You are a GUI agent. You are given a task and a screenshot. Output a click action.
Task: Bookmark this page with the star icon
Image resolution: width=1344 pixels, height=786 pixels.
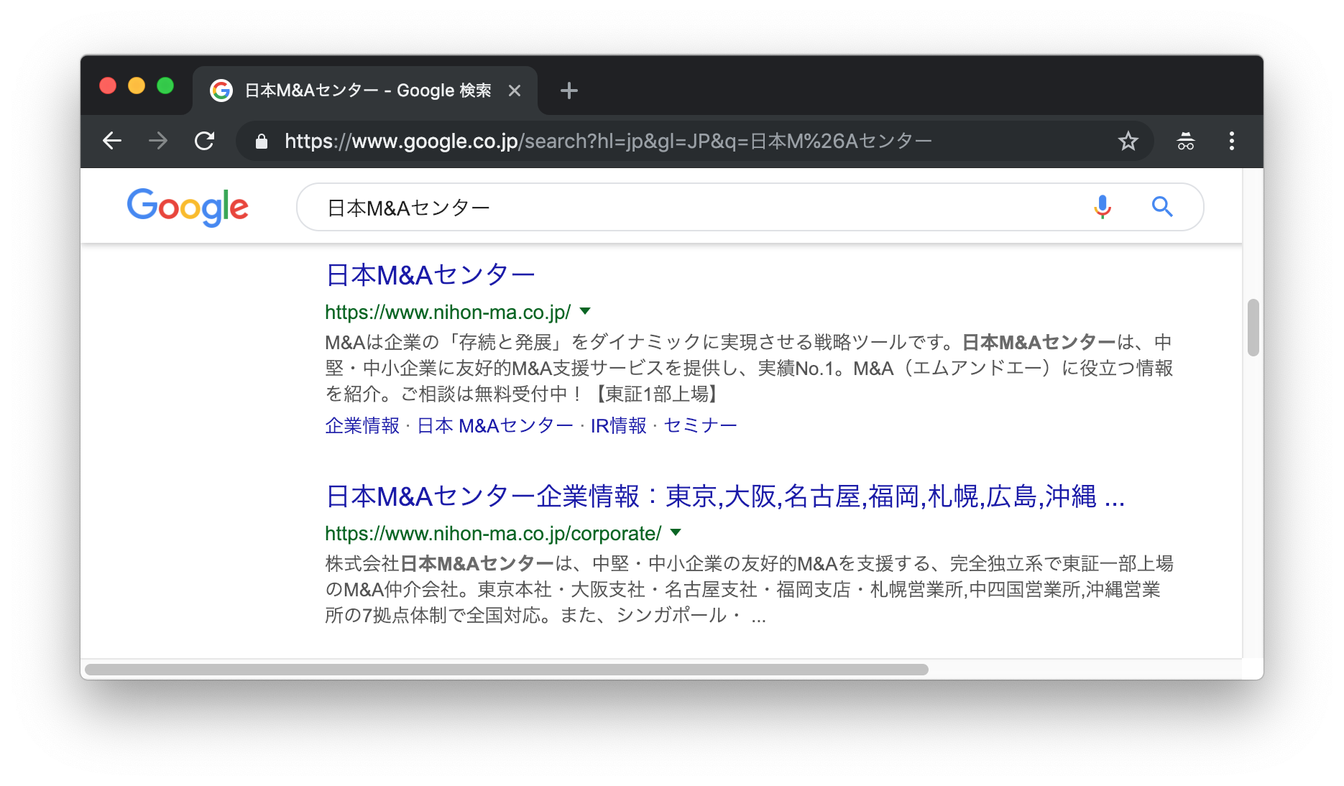pos(1128,141)
